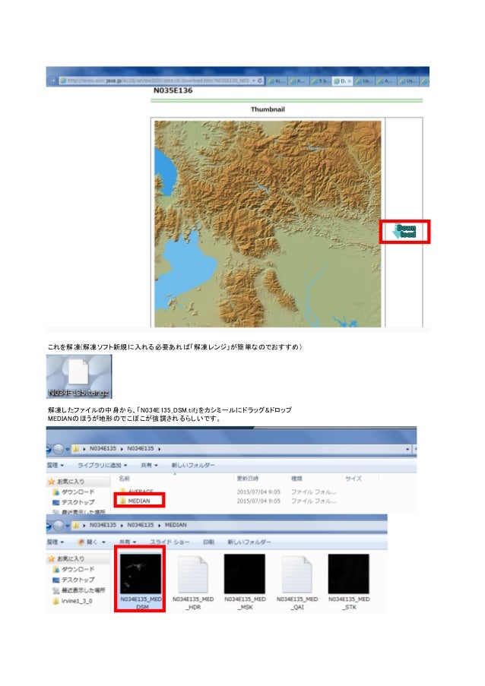
Task: Click the folder icon in lower Explorer breadcrumb
Action: click(x=76, y=525)
